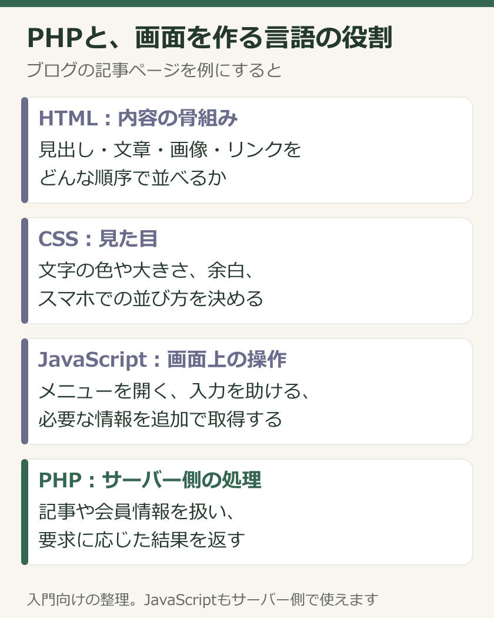The image size is (494, 618).
Task: Select the heading 'JavaScript：画面上の操作'
Action: (x=162, y=360)
